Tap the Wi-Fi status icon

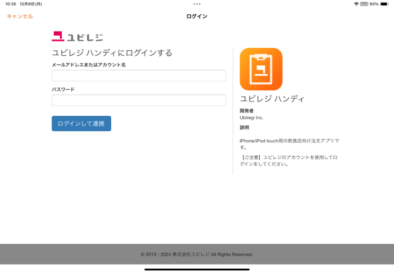click(356, 4)
